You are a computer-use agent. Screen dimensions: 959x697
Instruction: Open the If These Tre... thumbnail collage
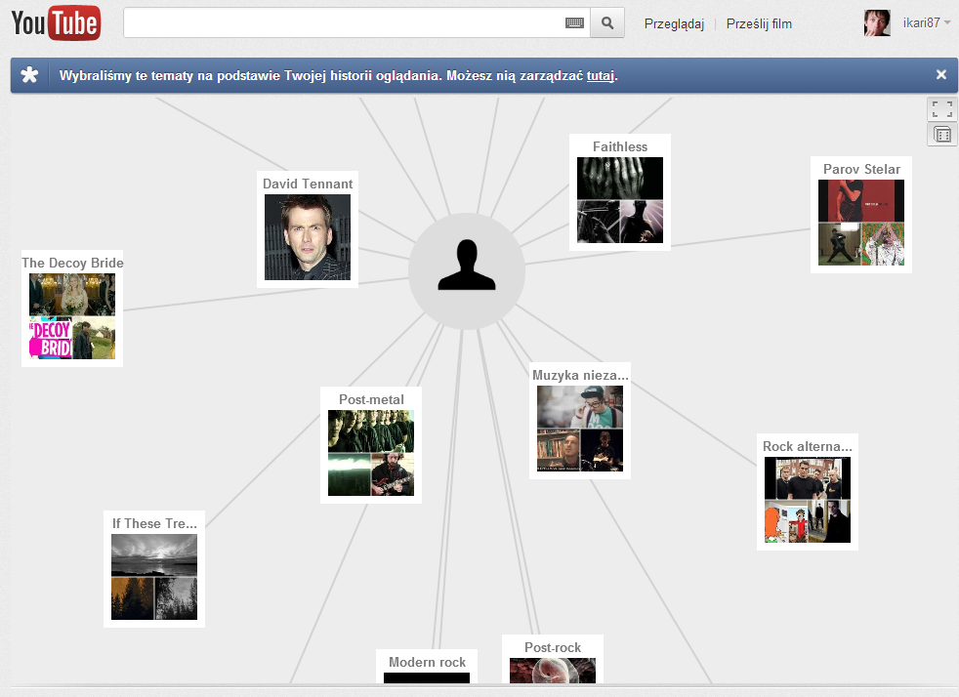[x=154, y=577]
